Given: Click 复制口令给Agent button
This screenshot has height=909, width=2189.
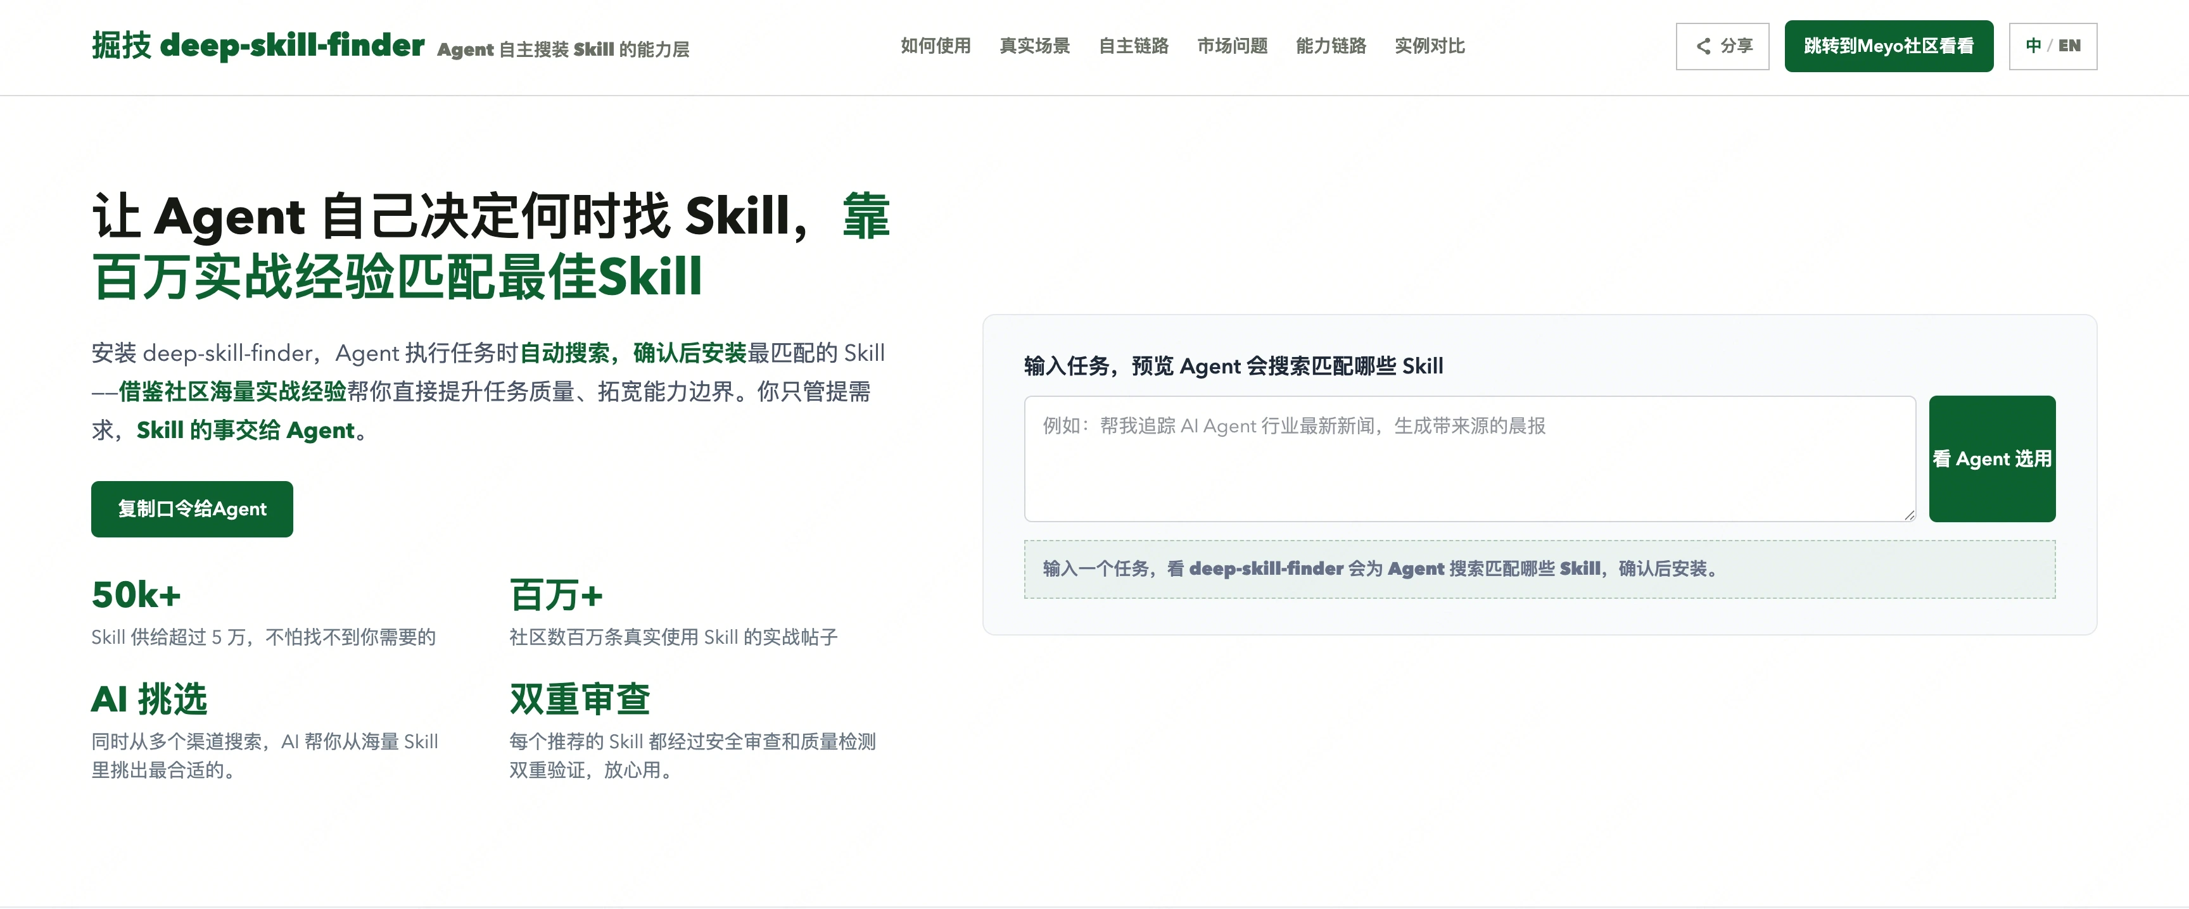Looking at the screenshot, I should (192, 509).
